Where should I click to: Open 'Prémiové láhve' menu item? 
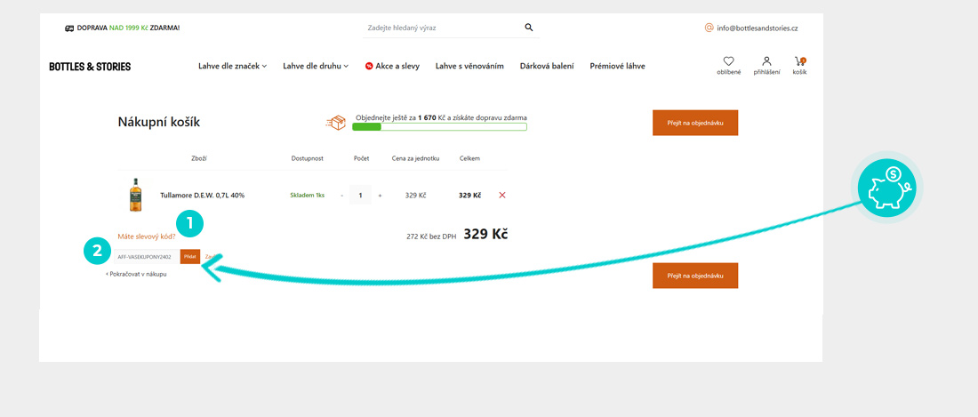point(617,66)
